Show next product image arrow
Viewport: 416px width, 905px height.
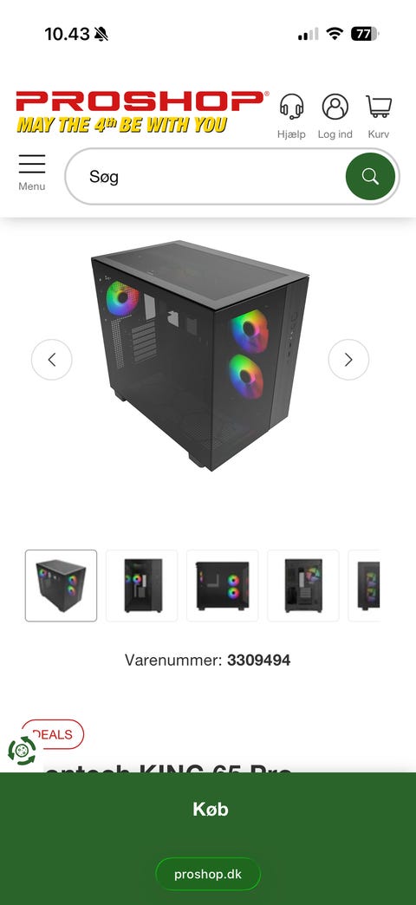pyautogui.click(x=348, y=360)
